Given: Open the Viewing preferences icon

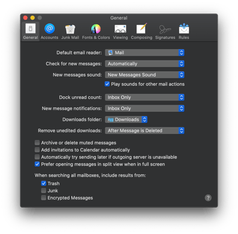Looking at the screenshot, I should [x=120, y=31].
